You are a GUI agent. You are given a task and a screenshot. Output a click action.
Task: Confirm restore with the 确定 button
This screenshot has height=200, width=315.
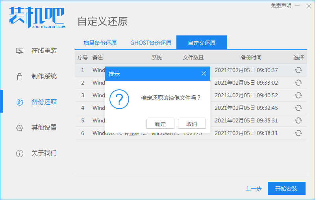pos(160,124)
